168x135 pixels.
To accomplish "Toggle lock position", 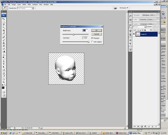I will point(143,30).
